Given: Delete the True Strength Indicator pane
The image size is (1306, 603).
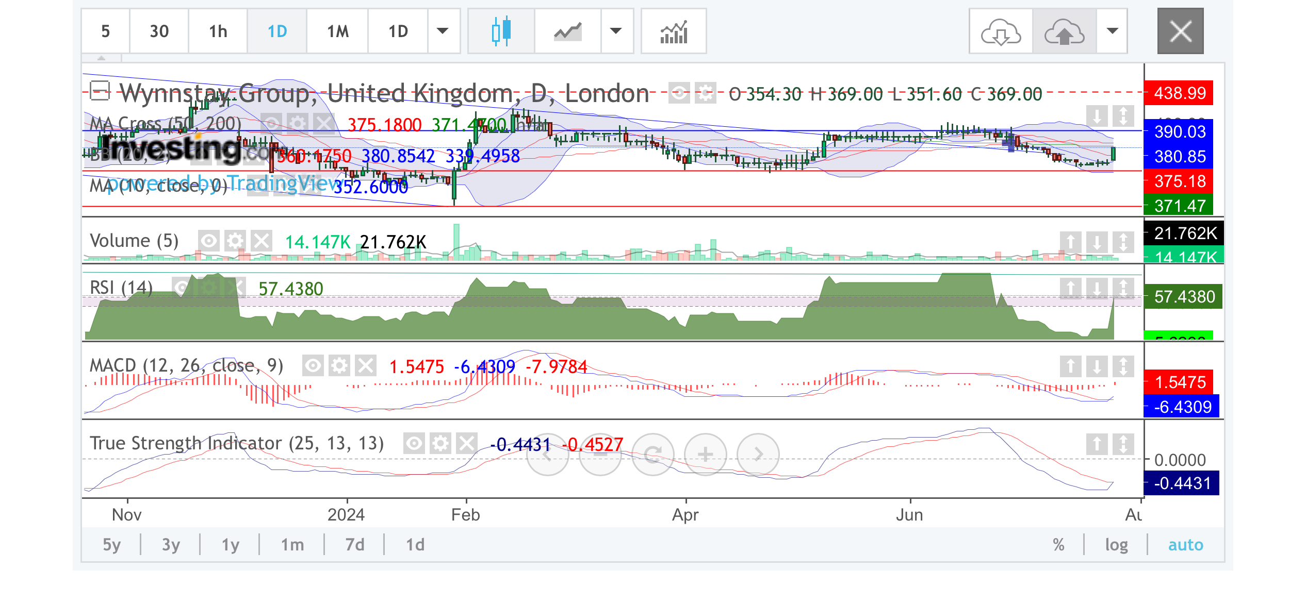Looking at the screenshot, I should pos(467,443).
